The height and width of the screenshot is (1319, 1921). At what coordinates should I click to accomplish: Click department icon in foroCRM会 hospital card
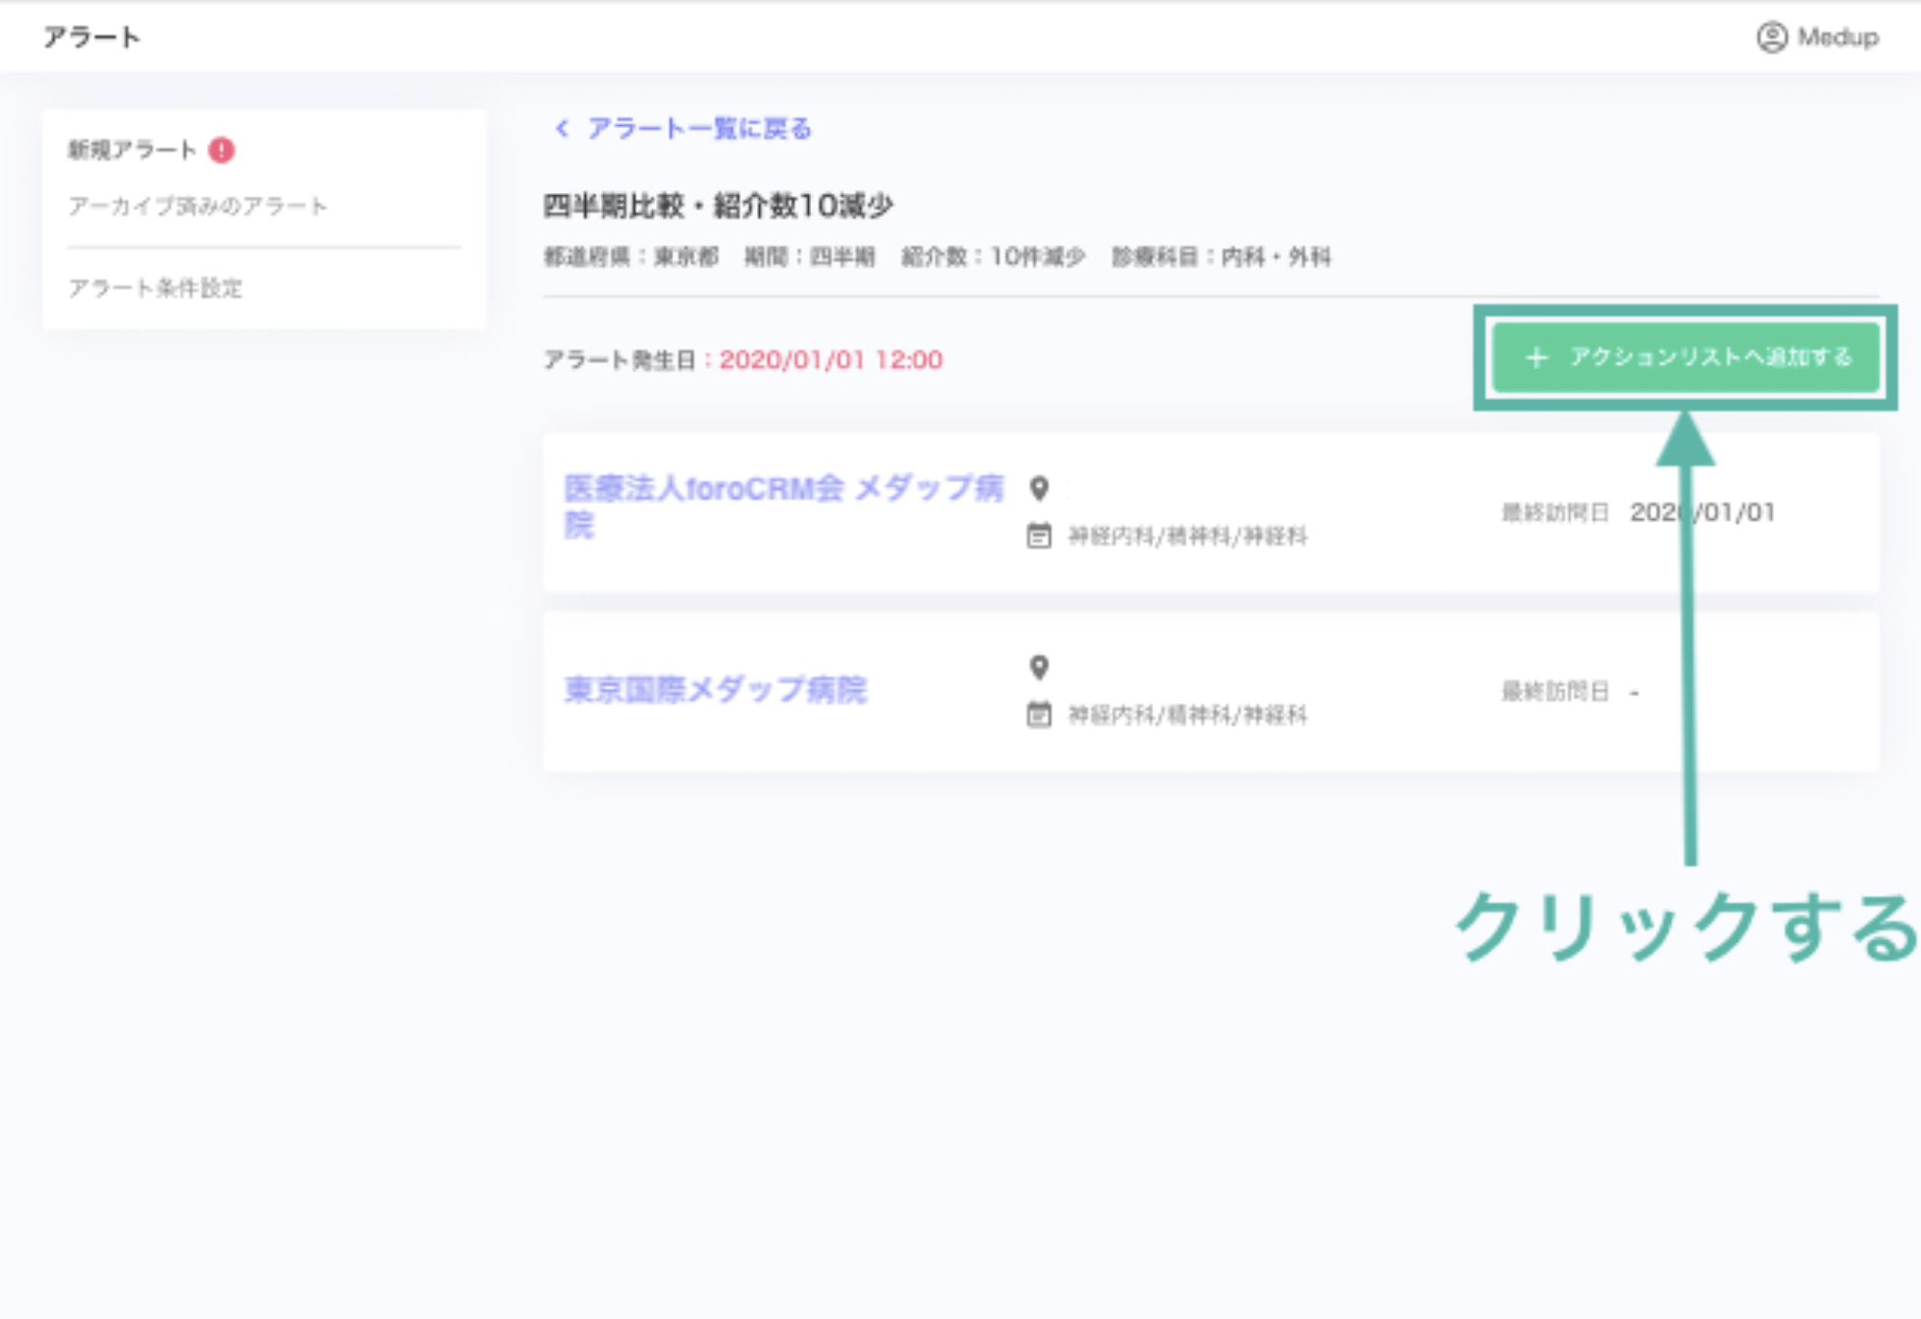(x=1039, y=535)
